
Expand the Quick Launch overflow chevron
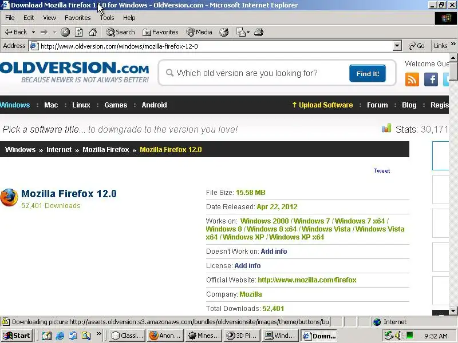[98, 333]
